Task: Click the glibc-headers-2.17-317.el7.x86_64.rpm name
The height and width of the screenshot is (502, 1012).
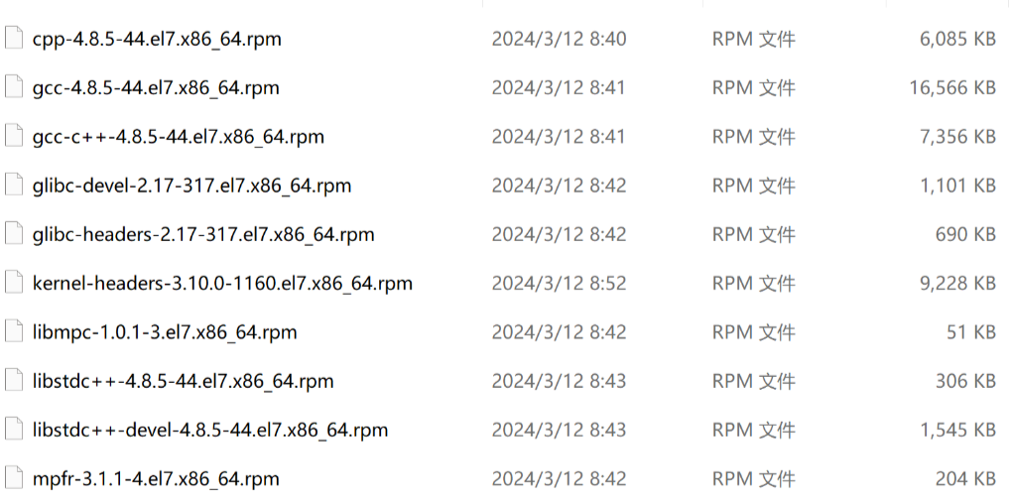Action: coord(203,235)
